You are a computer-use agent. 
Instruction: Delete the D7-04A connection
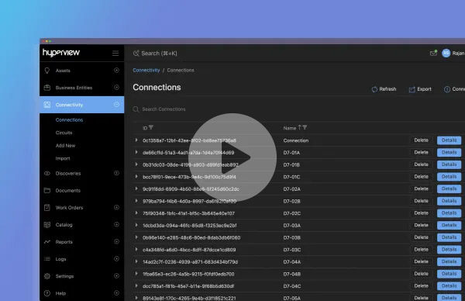(421, 261)
